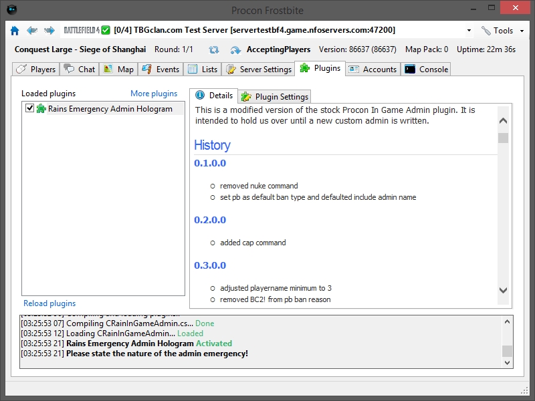Click the AcceptingPlayers status text
Screen dimensions: 535x401
coord(278,49)
